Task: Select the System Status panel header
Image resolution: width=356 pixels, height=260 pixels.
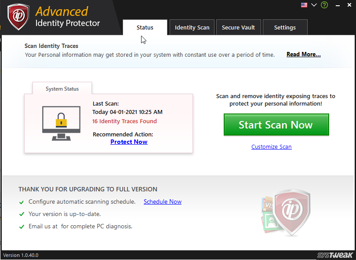Action: [x=62, y=88]
